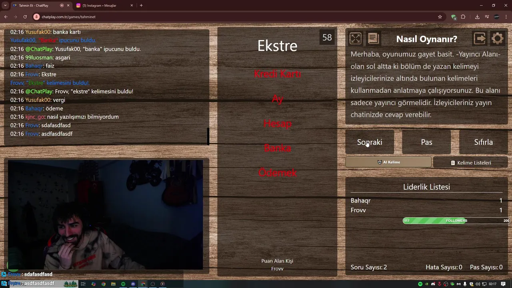Open the game settings gear
The width and height of the screenshot is (512, 288).
[498, 38]
